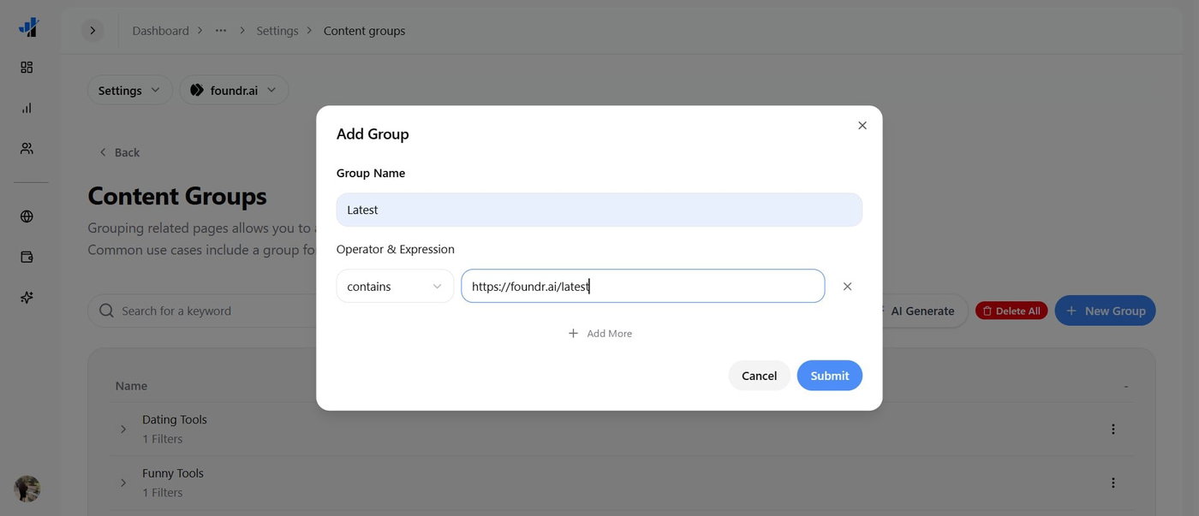The image size is (1199, 516).
Task: Submit the new group
Action: [x=829, y=376]
